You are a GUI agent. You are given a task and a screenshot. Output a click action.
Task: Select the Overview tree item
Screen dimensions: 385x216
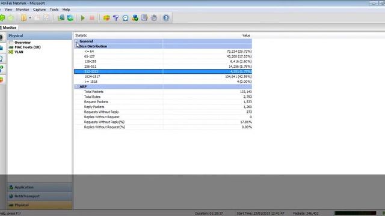click(x=22, y=43)
